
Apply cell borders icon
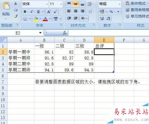pyautogui.click(x=25, y=18)
